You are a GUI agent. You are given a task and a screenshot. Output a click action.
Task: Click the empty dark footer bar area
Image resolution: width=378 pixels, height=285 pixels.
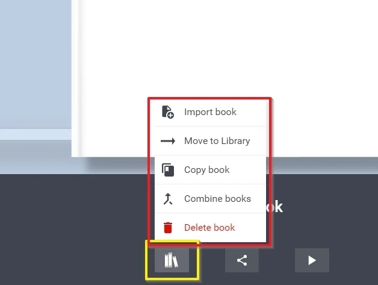tap(72, 229)
